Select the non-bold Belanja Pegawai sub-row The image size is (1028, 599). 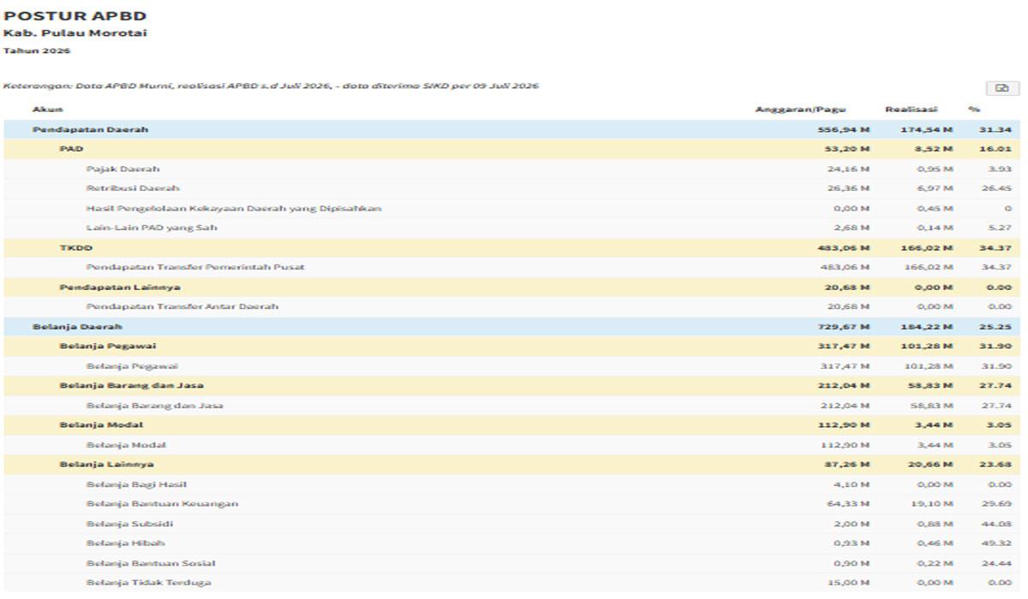point(132,365)
